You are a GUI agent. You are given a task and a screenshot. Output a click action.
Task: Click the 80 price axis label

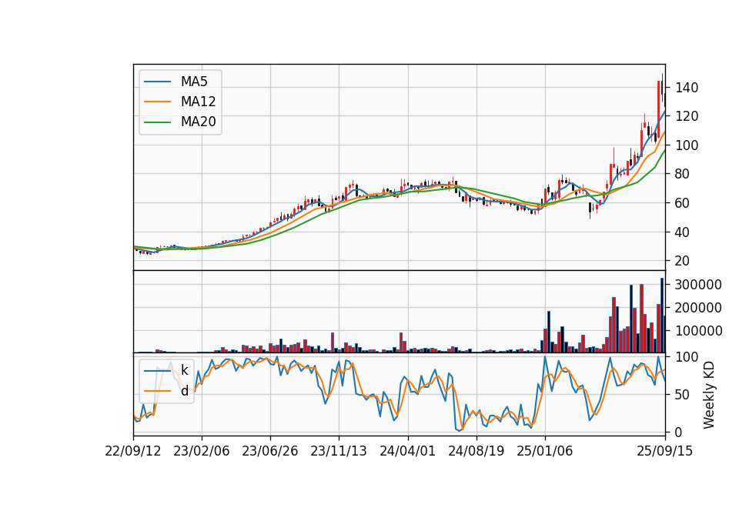[x=683, y=175]
